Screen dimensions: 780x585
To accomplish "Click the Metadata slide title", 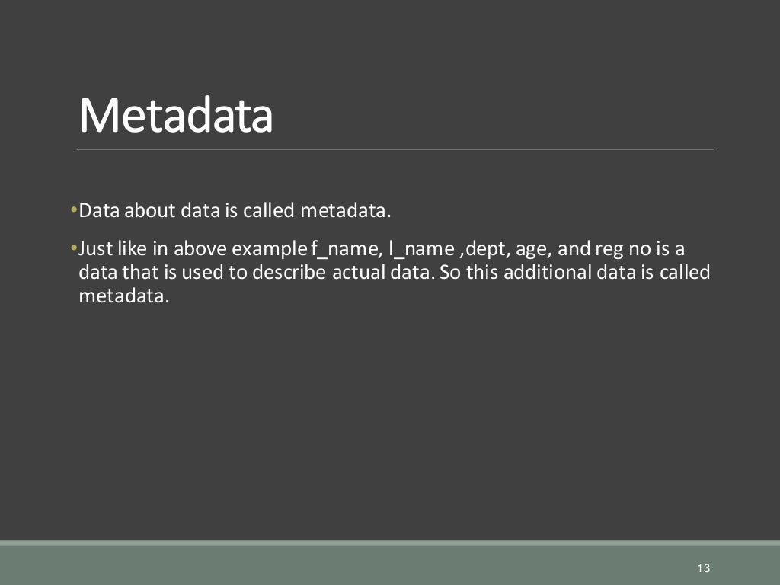I will tap(176, 115).
